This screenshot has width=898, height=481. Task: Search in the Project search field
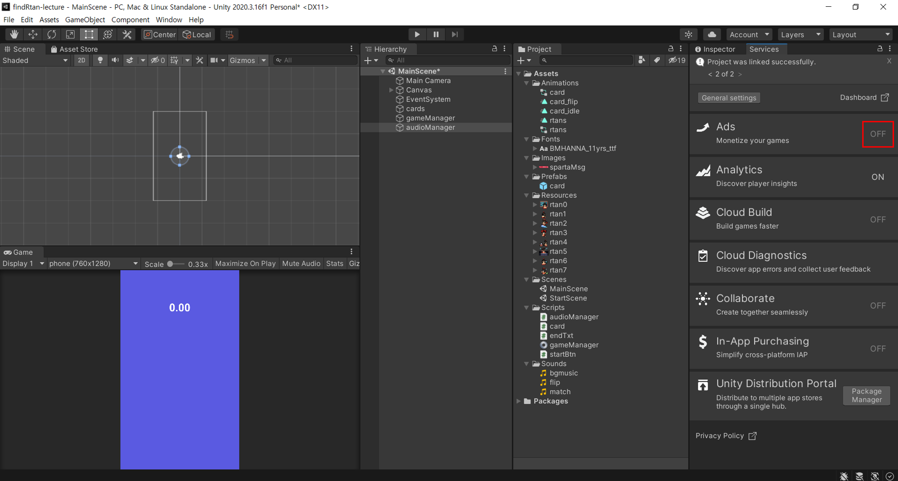pos(586,60)
